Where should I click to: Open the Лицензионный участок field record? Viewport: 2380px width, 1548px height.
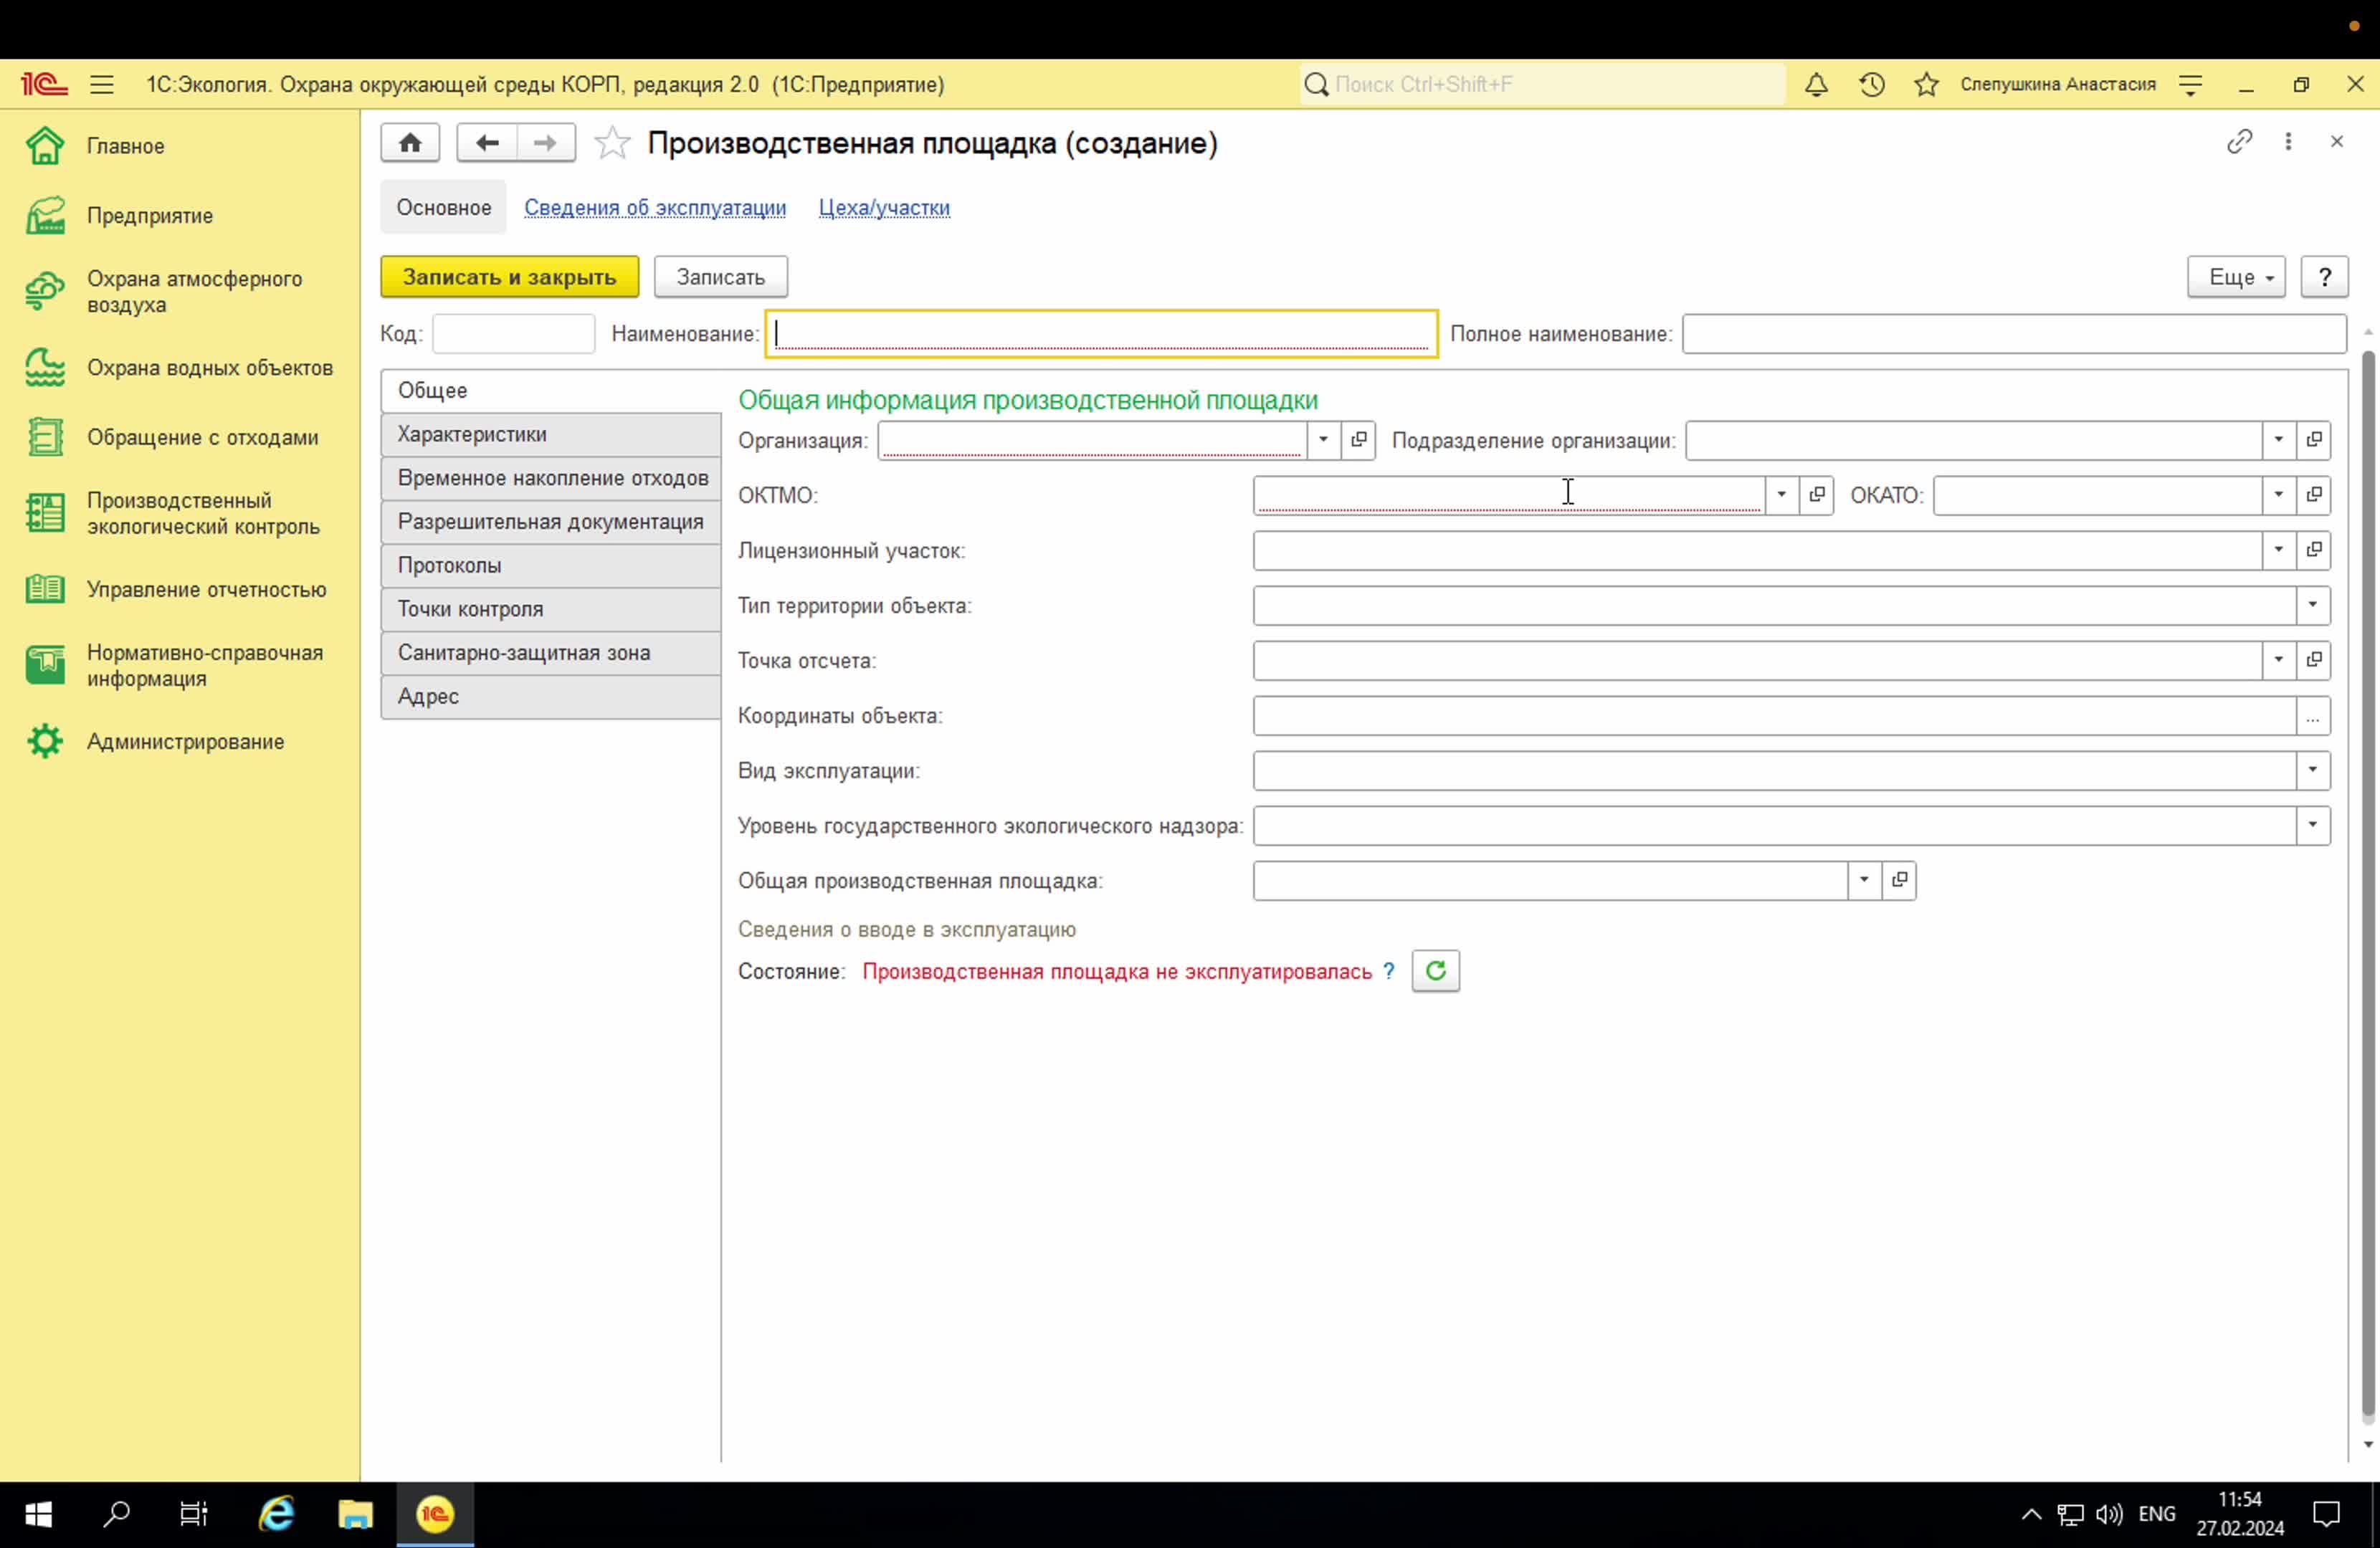tap(2313, 550)
